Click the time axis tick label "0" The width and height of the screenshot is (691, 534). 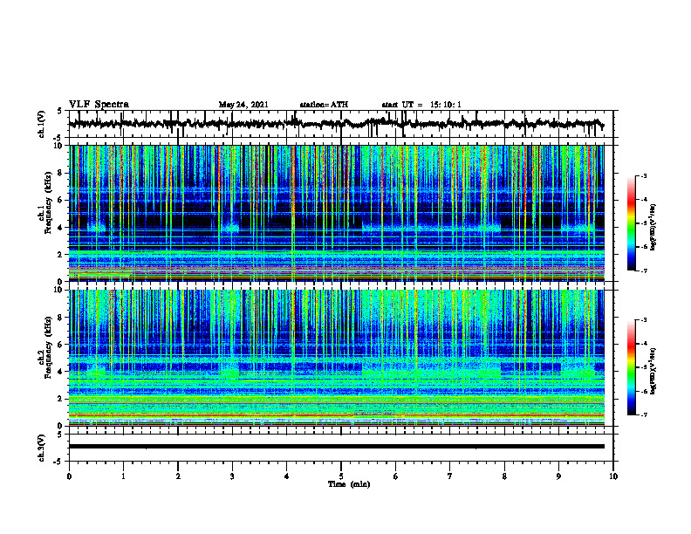tap(69, 476)
